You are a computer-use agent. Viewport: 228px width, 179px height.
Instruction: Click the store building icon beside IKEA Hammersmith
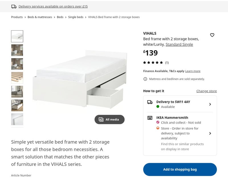(150, 118)
